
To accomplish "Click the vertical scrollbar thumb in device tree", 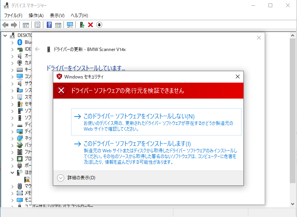I will (293, 110).
